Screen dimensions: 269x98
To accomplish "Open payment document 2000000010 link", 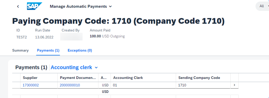I will [x=70, y=85].
